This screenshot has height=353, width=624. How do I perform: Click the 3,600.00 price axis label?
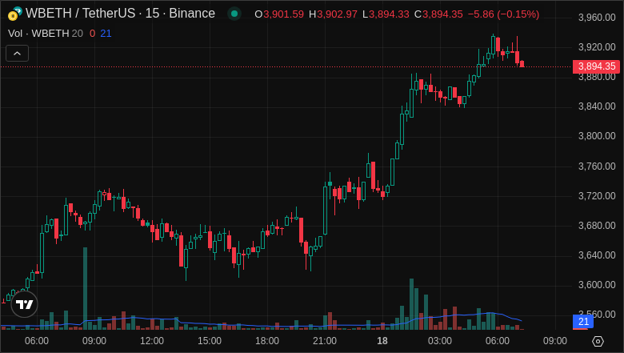[597, 285]
